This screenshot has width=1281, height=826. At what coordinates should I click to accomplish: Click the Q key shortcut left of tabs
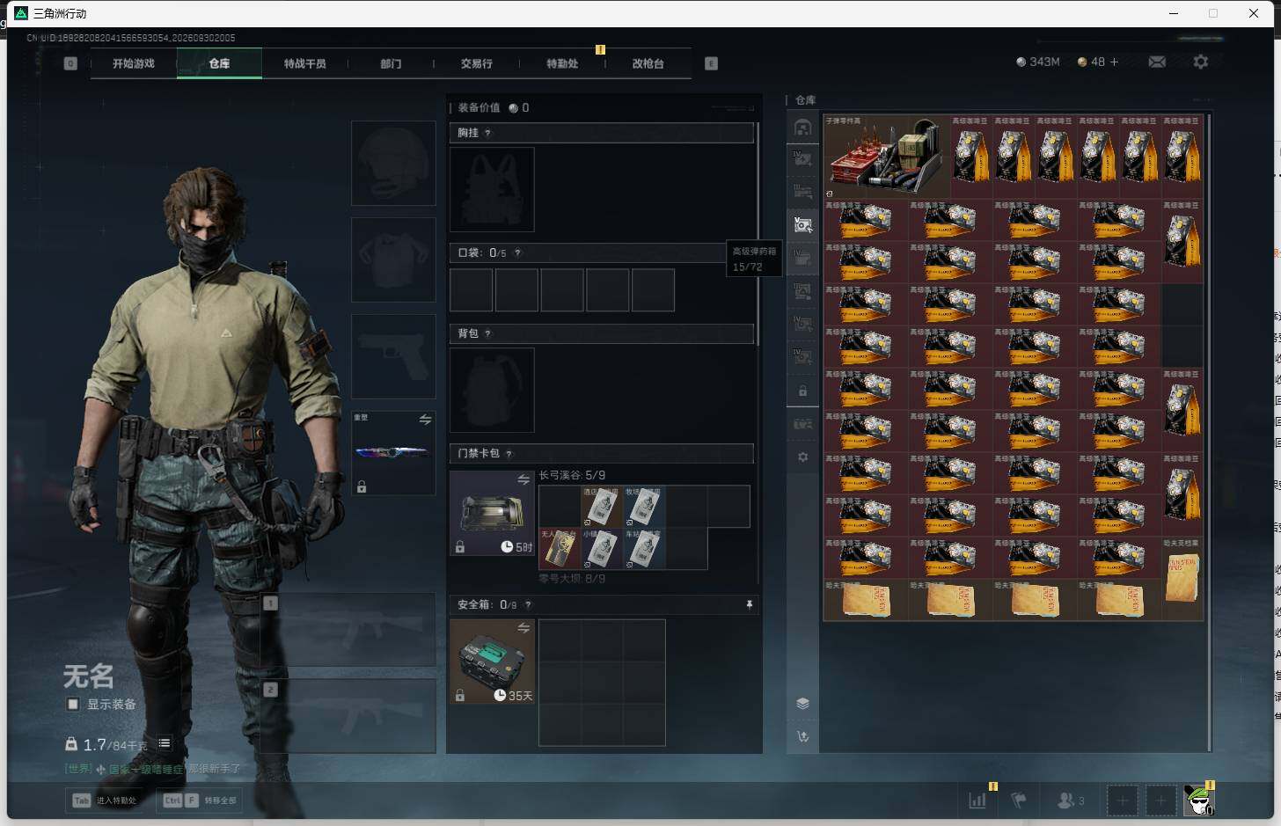70,63
